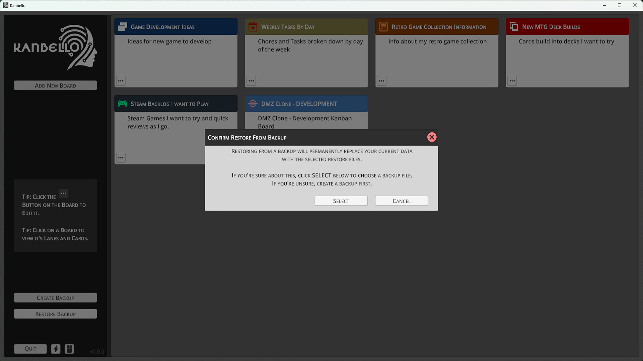Click the calendar icon on Weekly Tasks By Day
This screenshot has height=361, width=643.
(x=253, y=26)
